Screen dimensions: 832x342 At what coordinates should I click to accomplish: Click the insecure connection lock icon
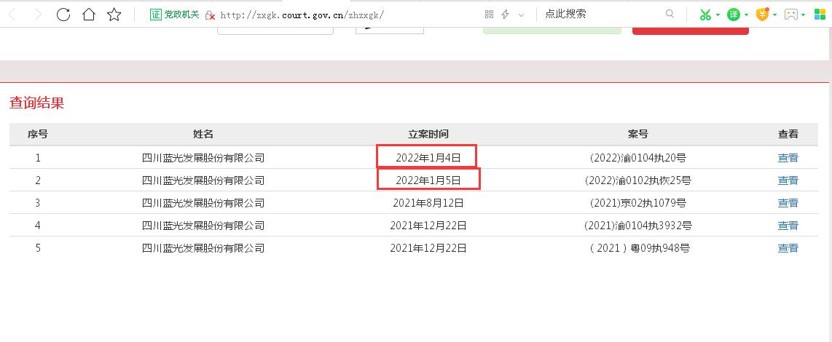(210, 15)
